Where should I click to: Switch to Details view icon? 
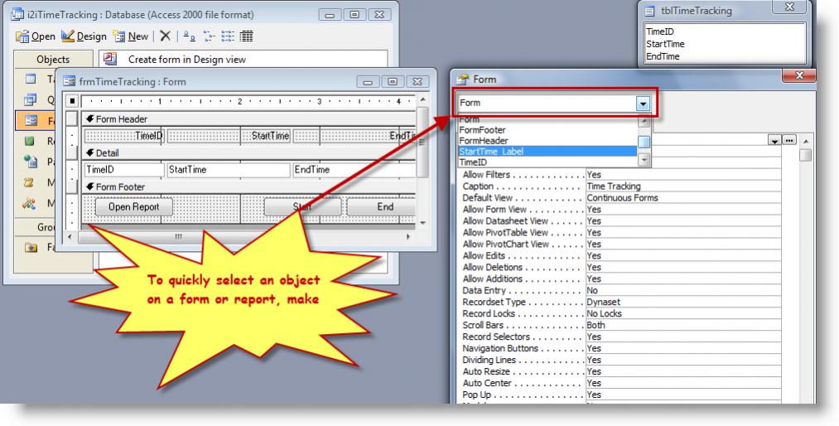[246, 36]
